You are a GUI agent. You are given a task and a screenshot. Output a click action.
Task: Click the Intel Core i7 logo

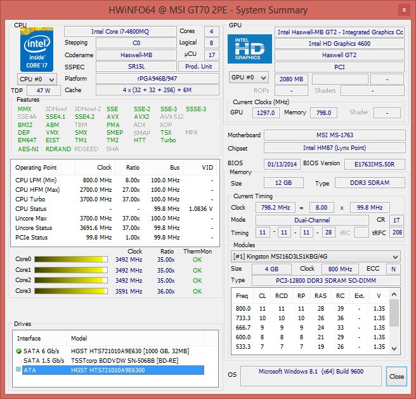point(37,50)
